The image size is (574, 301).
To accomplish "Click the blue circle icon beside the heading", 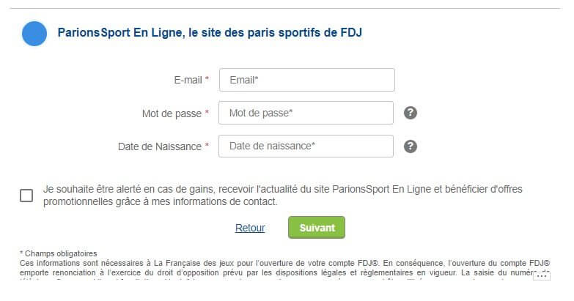I will tap(34, 34).
